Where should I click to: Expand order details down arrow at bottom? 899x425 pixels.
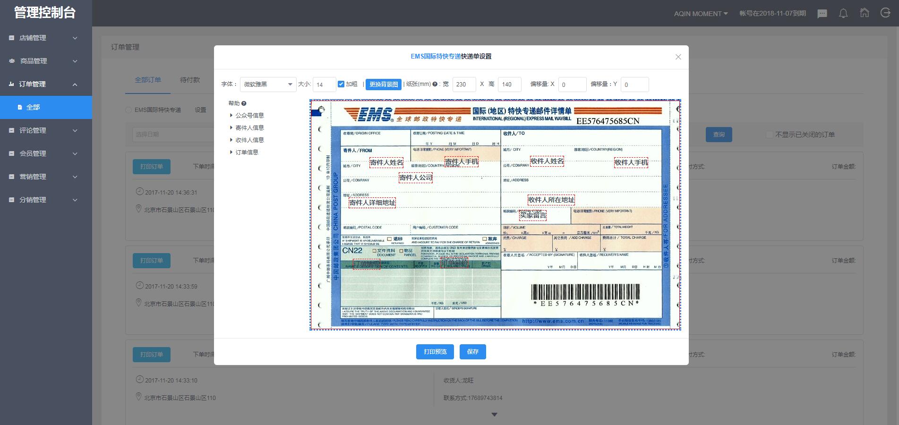tap(494, 415)
